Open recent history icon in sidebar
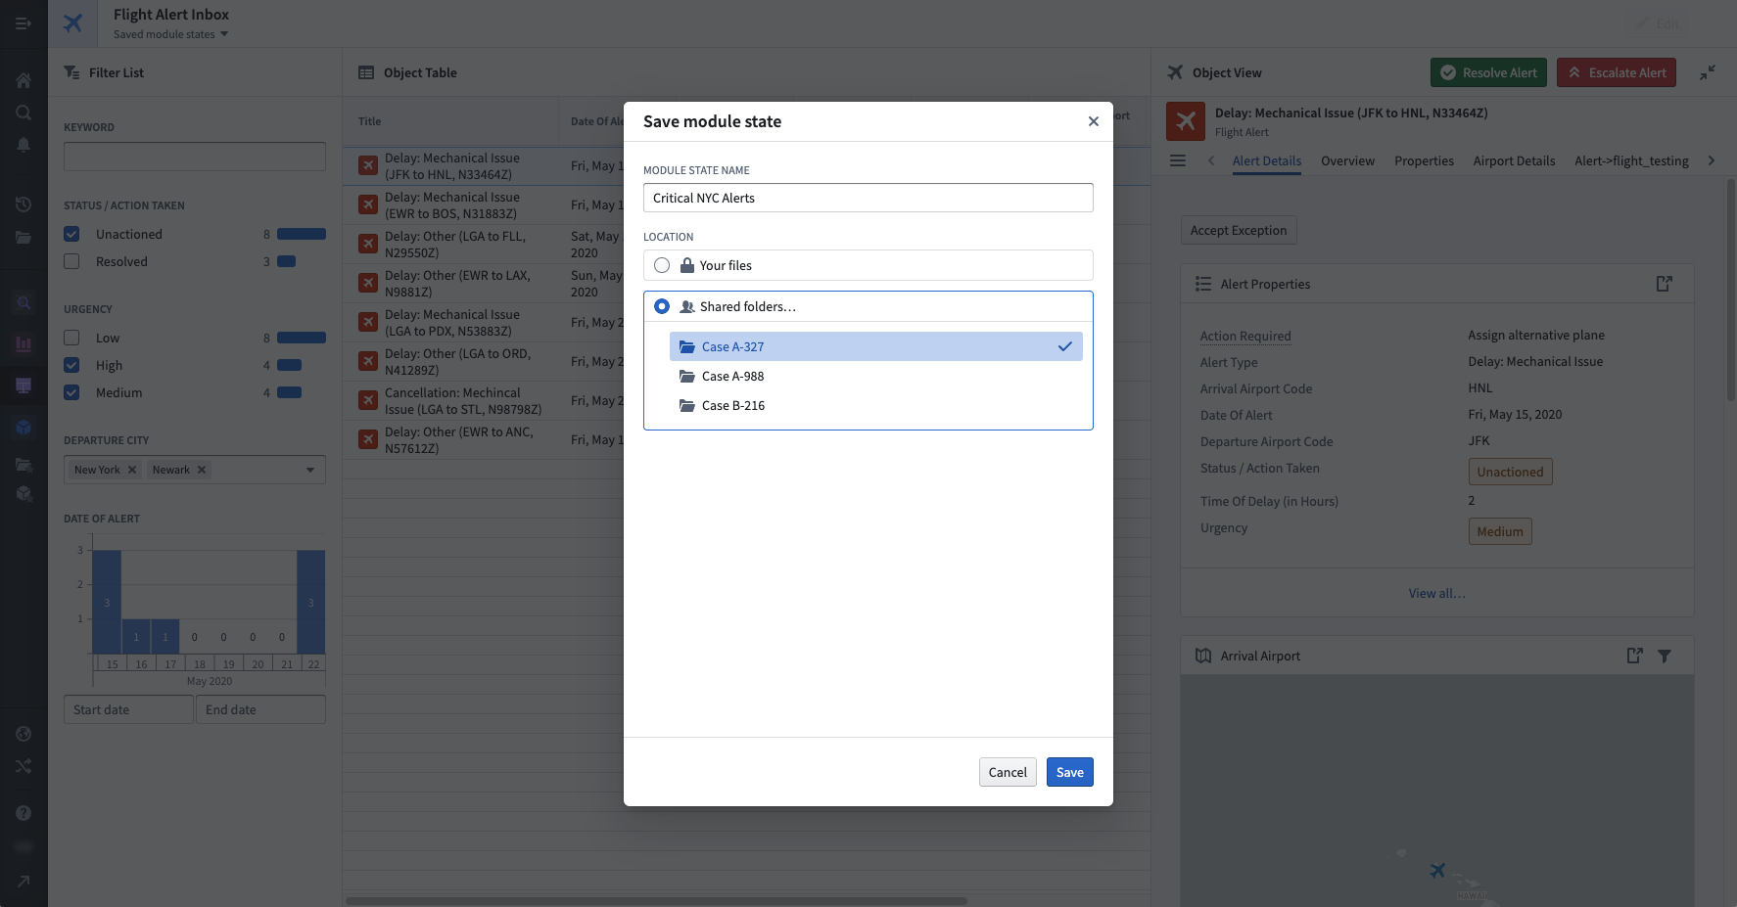This screenshot has height=907, width=1737. click(23, 204)
